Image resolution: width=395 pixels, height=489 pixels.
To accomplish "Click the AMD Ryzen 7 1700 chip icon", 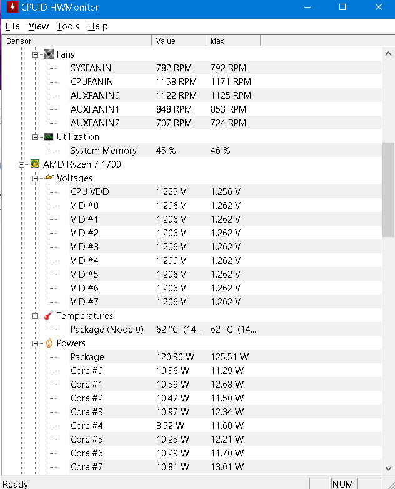I will (35, 164).
